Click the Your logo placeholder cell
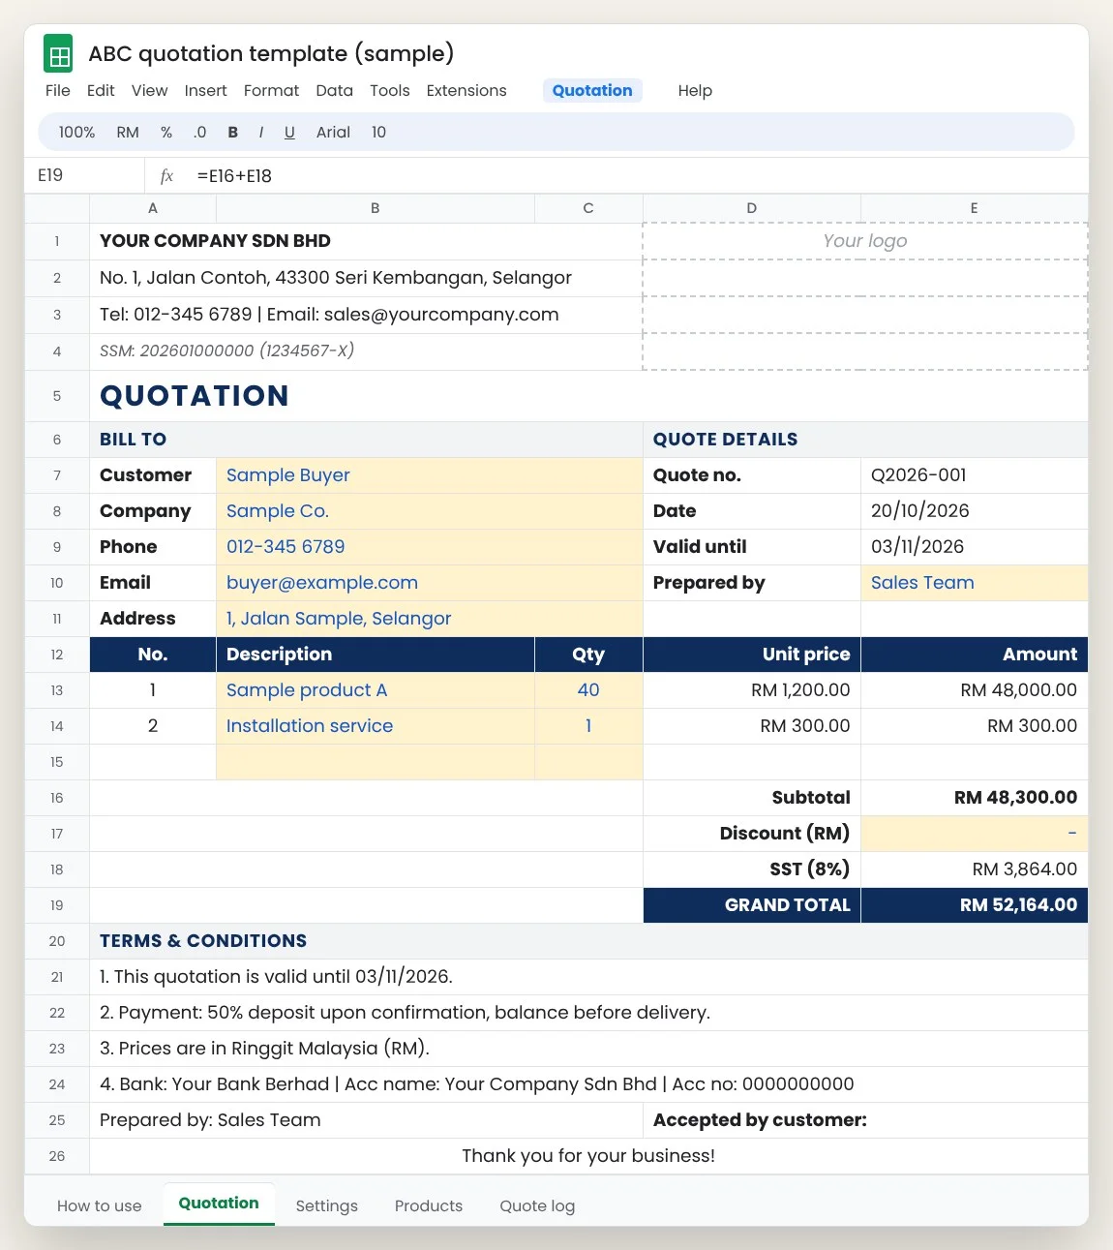Viewport: 1113px width, 1250px height. (865, 241)
